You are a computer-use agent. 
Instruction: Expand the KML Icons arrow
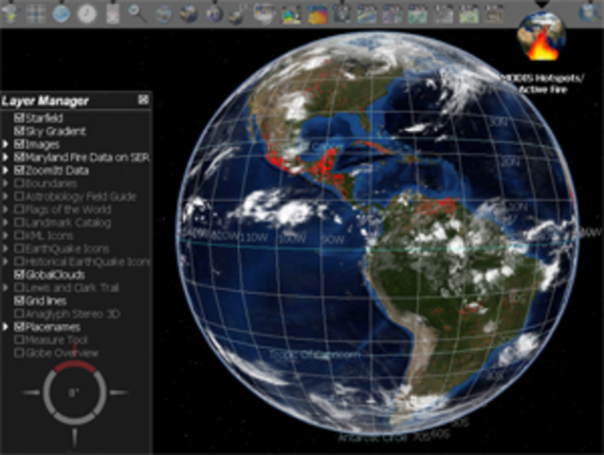pos(6,236)
